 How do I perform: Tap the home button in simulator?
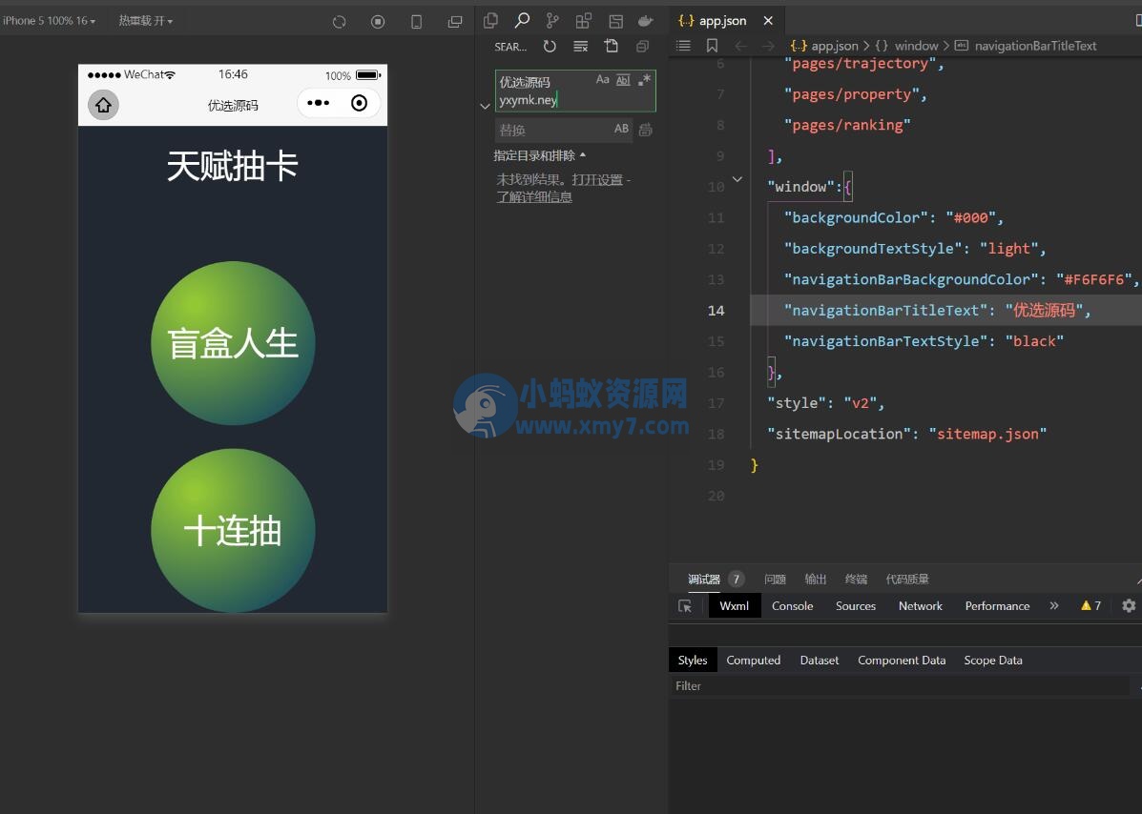coord(103,105)
